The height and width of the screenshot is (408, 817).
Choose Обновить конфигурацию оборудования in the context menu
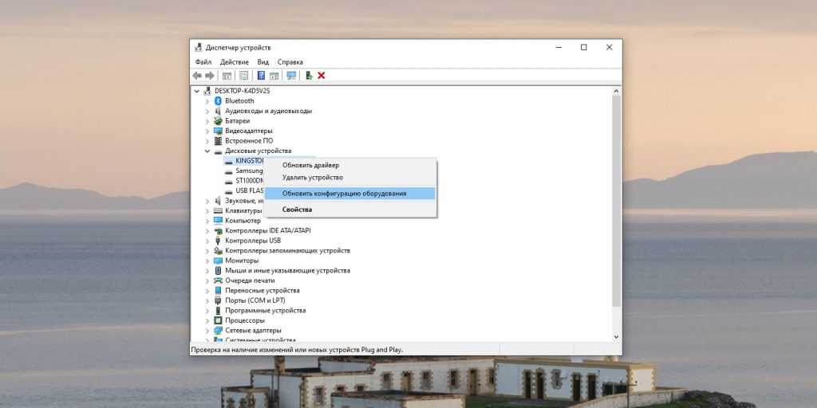coord(344,194)
